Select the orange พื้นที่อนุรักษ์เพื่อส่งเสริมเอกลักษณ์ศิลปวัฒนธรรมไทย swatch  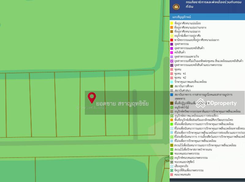pyautogui.click(x=171, y=120)
